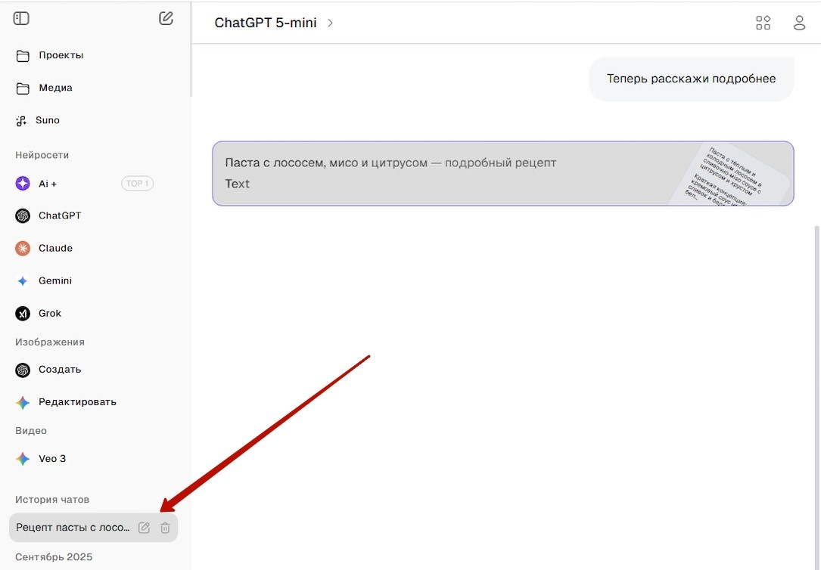Open Создать under Изображения
The image size is (821, 570).
tap(59, 370)
